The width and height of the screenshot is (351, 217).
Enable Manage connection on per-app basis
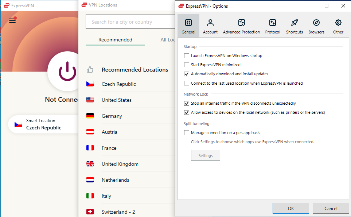[186, 133]
